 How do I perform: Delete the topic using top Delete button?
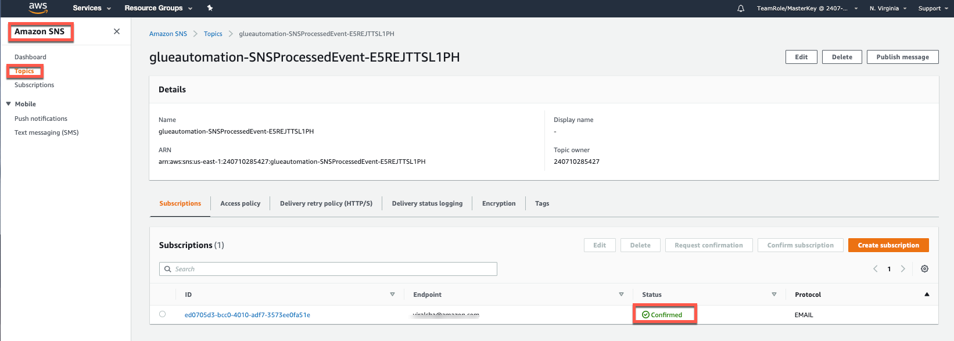(x=842, y=57)
